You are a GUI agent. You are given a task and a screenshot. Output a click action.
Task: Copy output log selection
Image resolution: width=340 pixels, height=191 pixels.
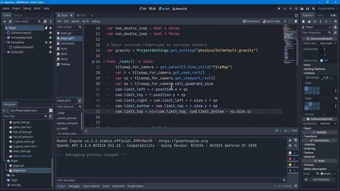pyautogui.click(x=295, y=140)
